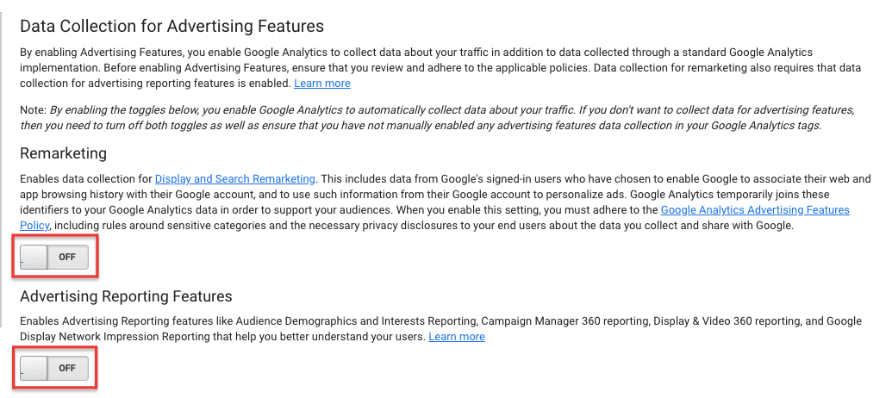The image size is (892, 398).
Task: Click the Advertising Reporting switch's gray handle
Action: [x=34, y=369]
